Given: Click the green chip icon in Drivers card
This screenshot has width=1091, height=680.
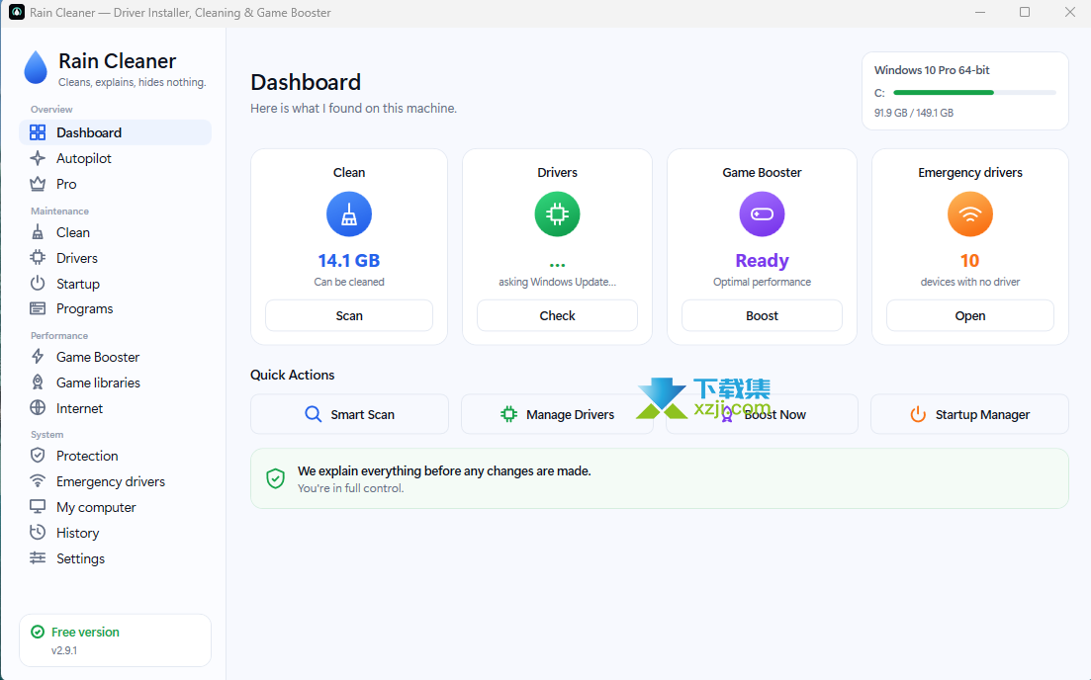Looking at the screenshot, I should 557,214.
